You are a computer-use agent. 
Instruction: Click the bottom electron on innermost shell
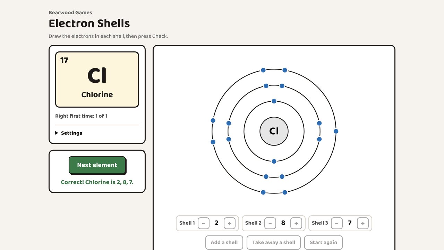(274, 161)
